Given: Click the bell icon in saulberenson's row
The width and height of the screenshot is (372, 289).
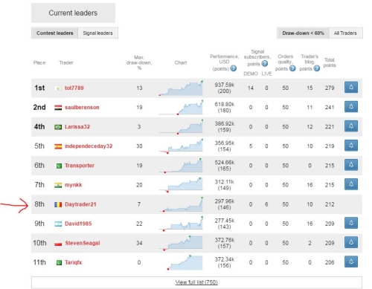Looking at the screenshot, I should click(x=351, y=107).
